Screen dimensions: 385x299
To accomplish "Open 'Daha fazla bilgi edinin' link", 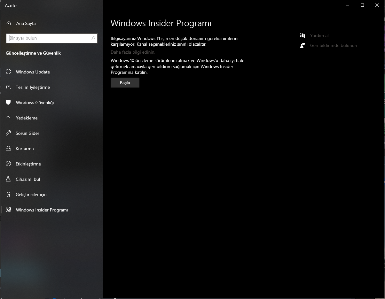I will (133, 52).
